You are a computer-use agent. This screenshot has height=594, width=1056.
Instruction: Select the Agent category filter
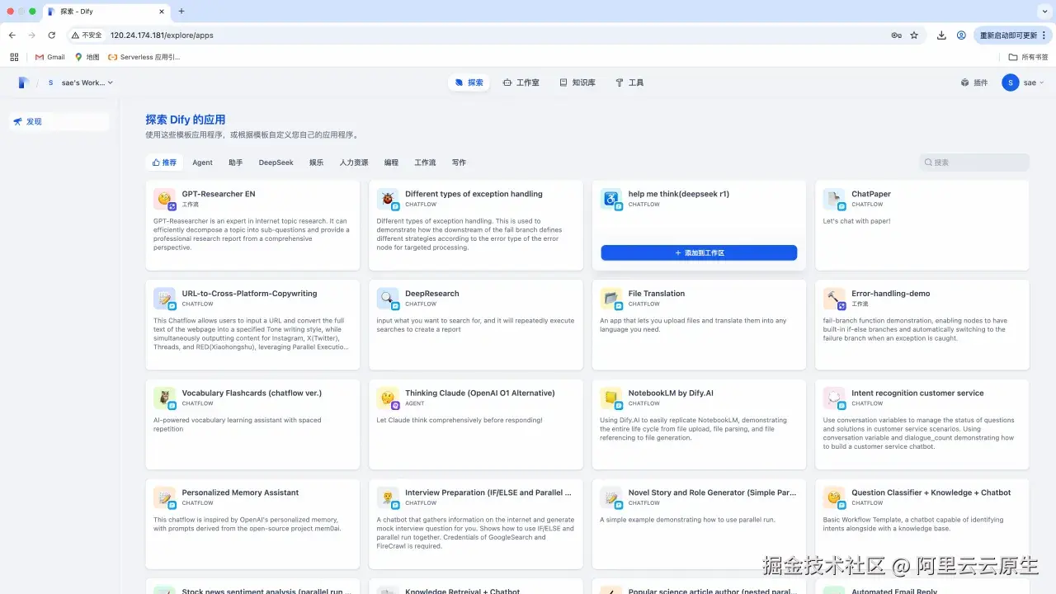tap(202, 163)
